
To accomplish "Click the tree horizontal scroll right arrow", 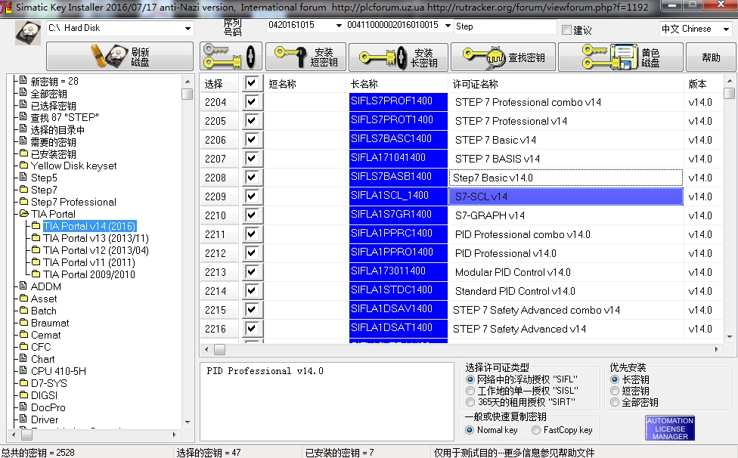I will [x=174, y=435].
